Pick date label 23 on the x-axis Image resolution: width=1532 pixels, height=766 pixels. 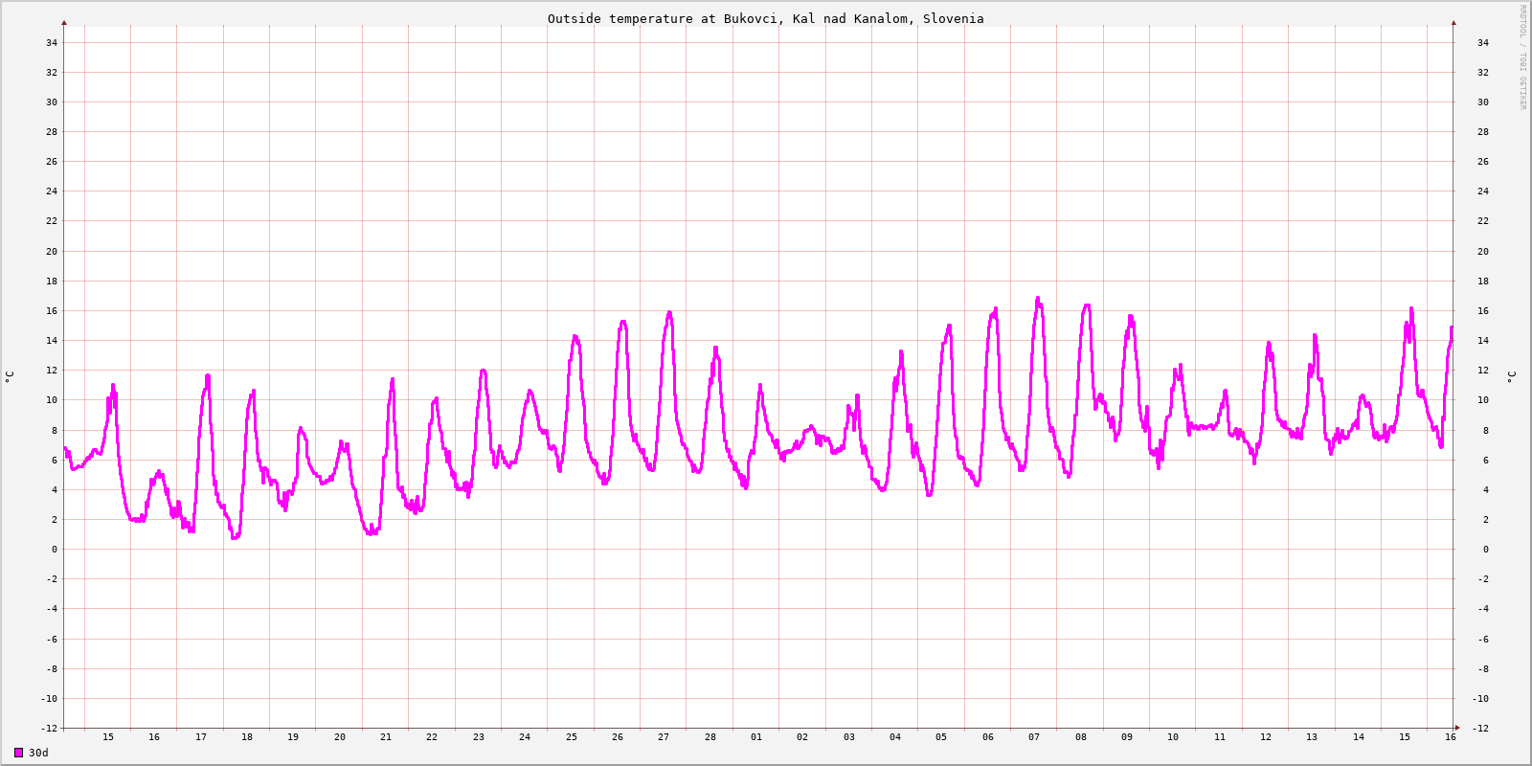pyautogui.click(x=479, y=737)
